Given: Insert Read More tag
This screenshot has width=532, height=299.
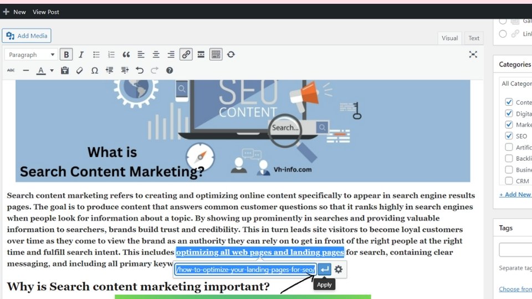Looking at the screenshot, I should tap(201, 55).
